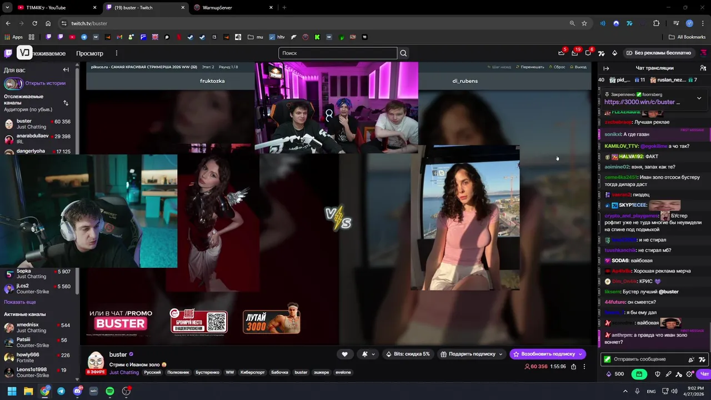711x400 pixels.
Task: Click the Русский stream tag
Action: tap(152, 372)
